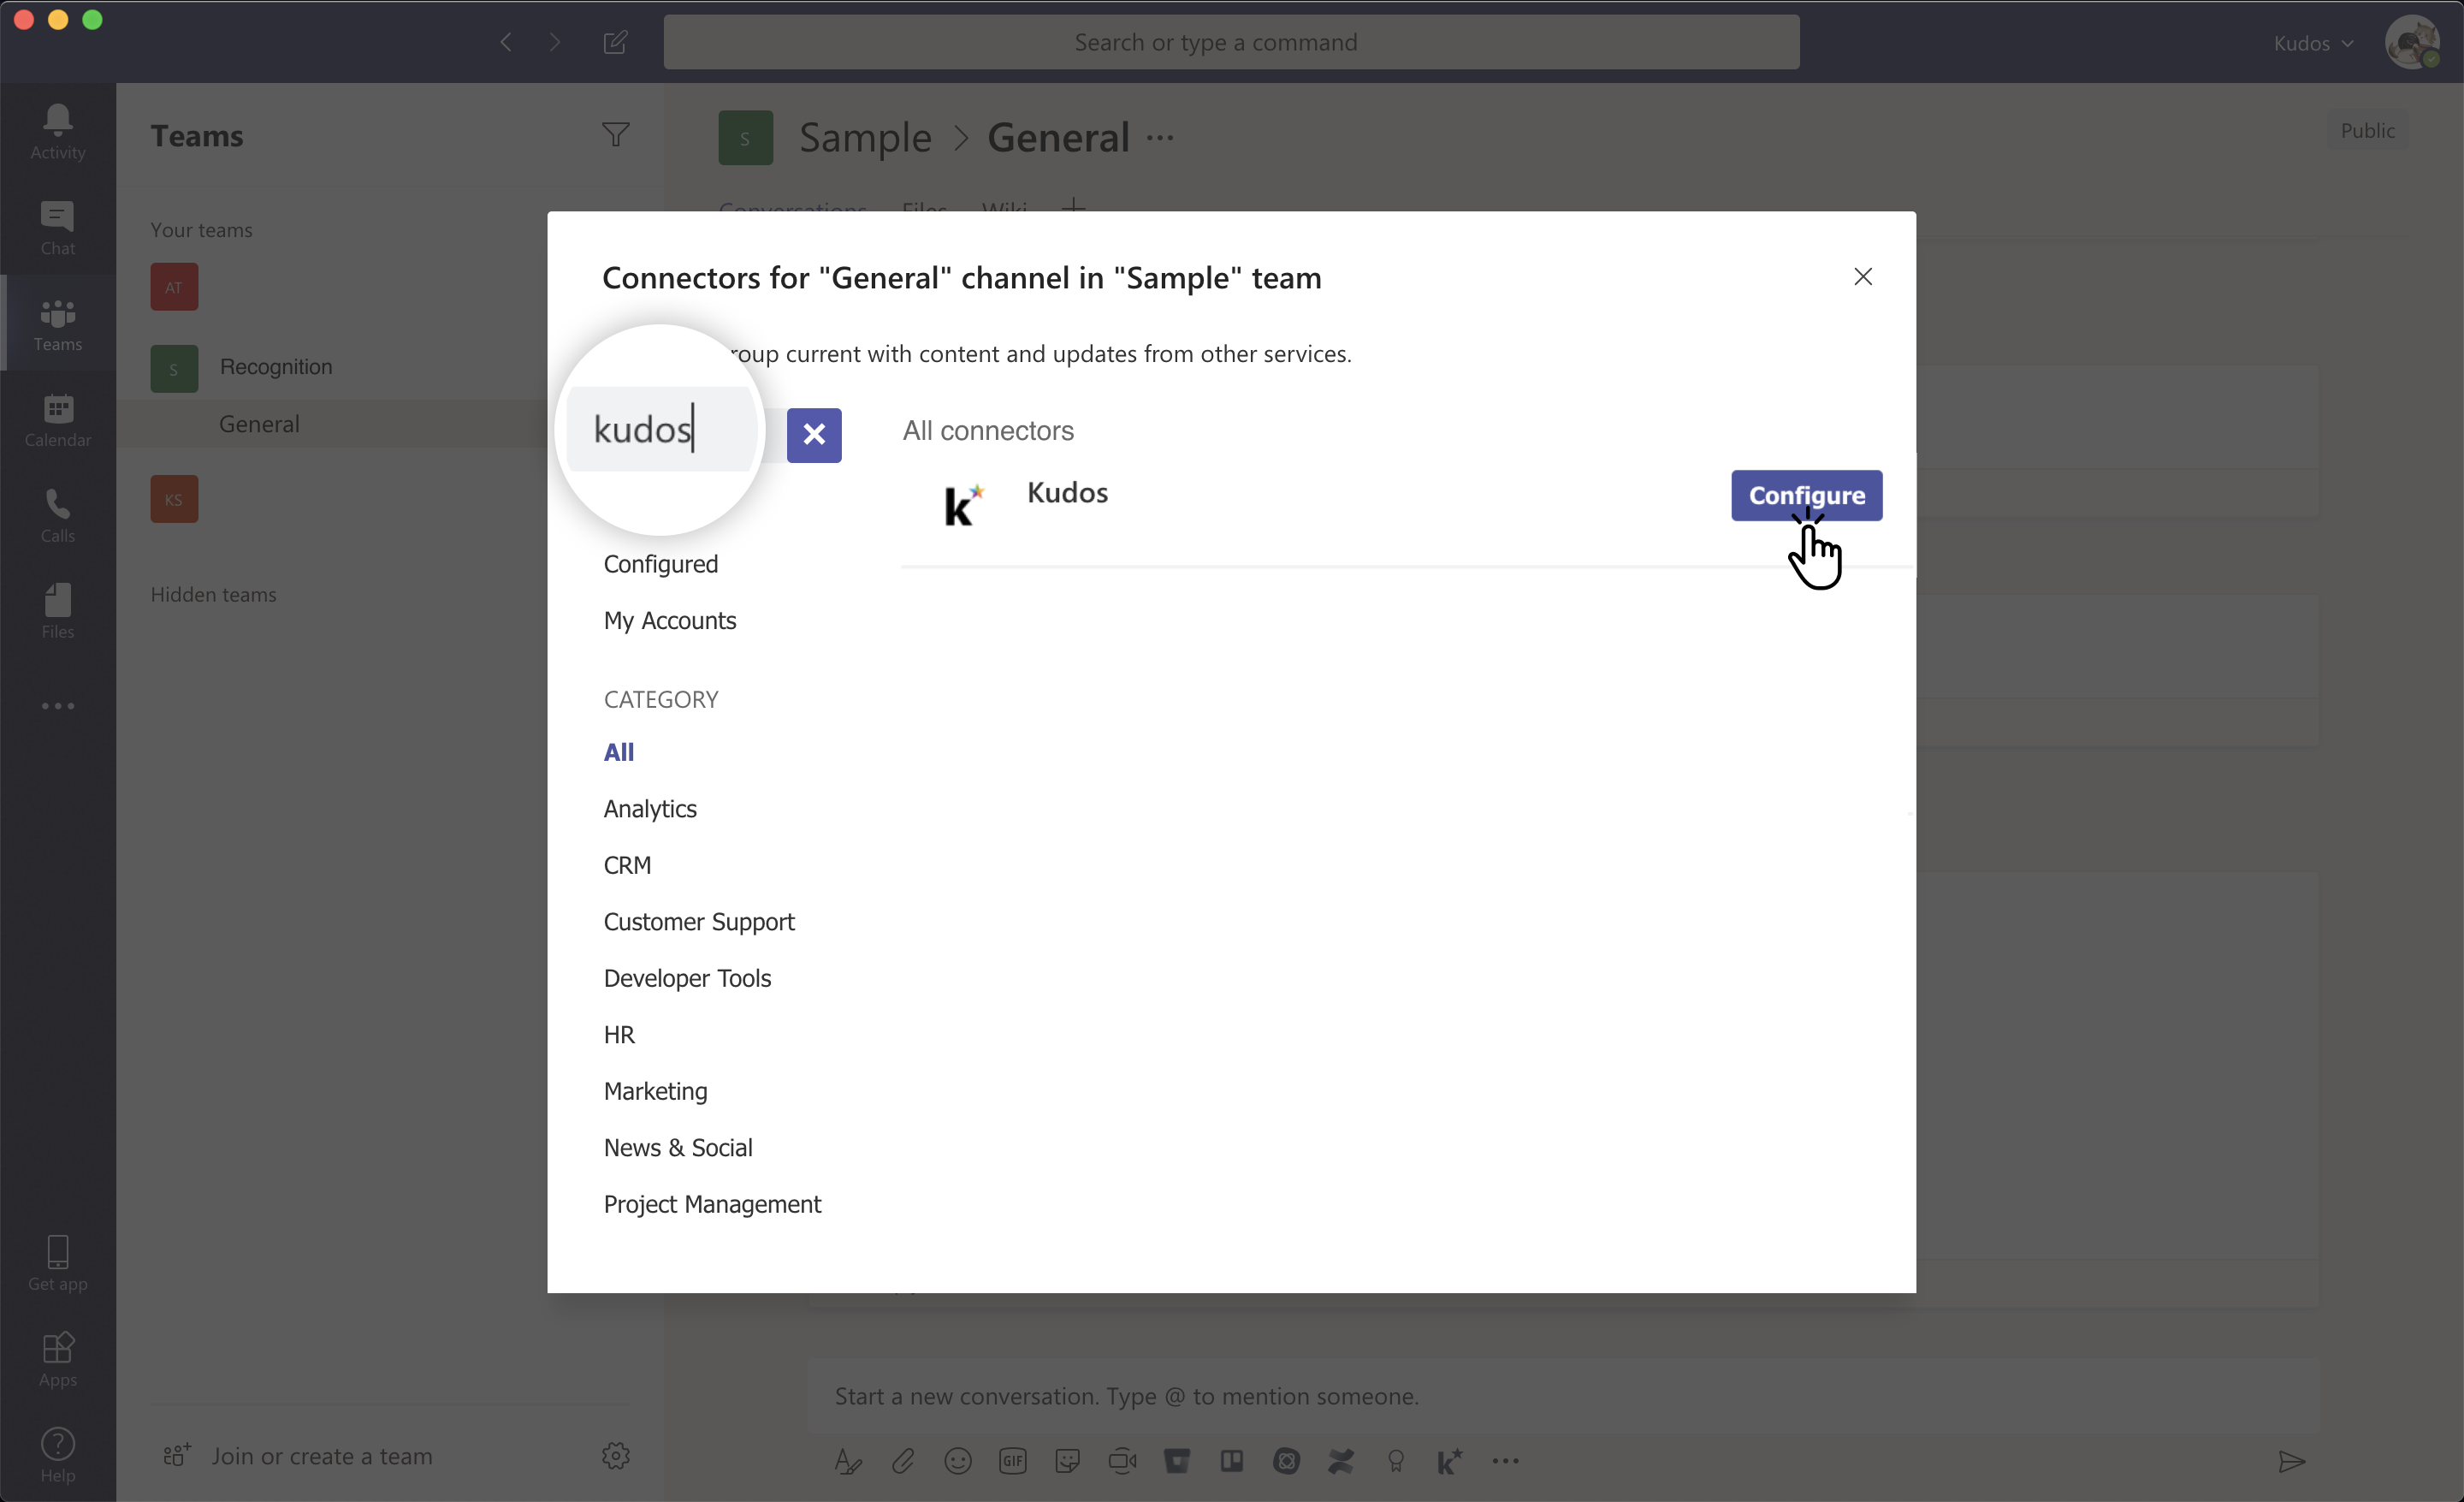The image size is (2464, 1502).
Task: Attach a file with paperclip icon
Action: tap(903, 1461)
